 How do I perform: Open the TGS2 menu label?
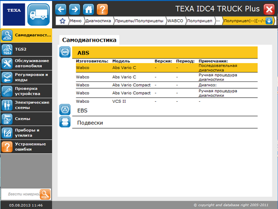pos(21,49)
